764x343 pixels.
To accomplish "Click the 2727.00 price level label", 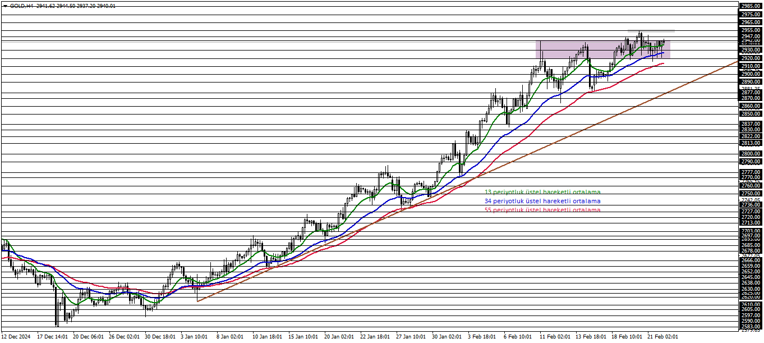I will point(751,212).
